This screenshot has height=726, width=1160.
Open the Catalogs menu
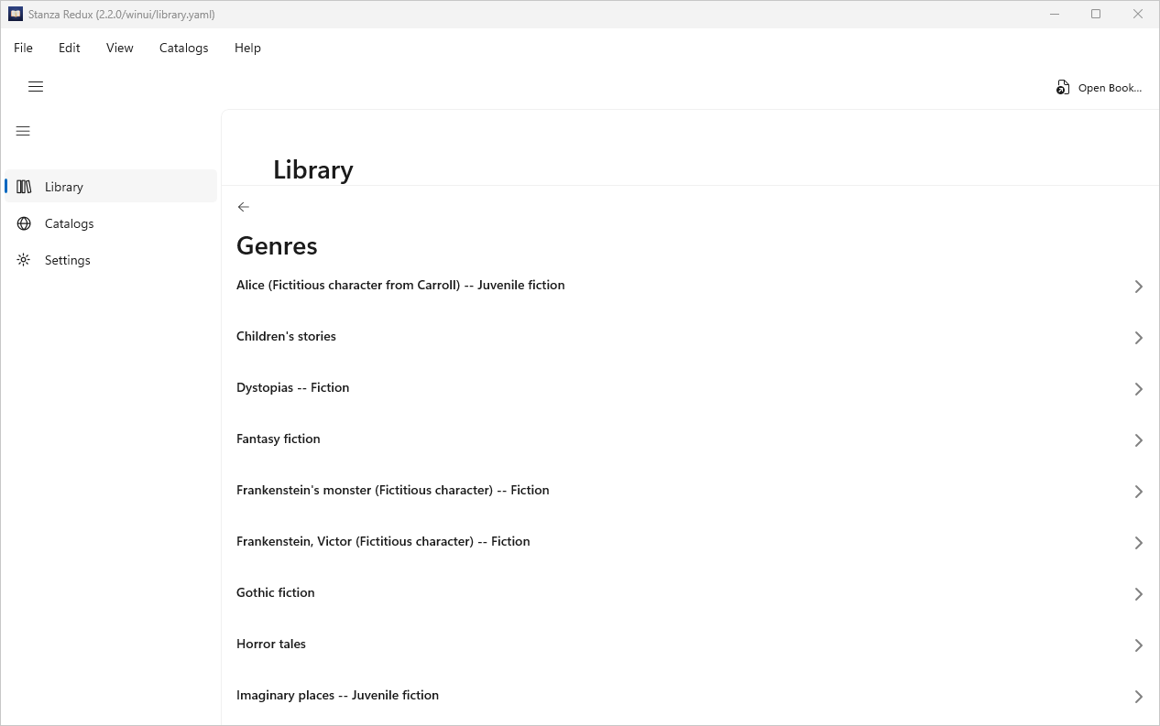pos(184,48)
